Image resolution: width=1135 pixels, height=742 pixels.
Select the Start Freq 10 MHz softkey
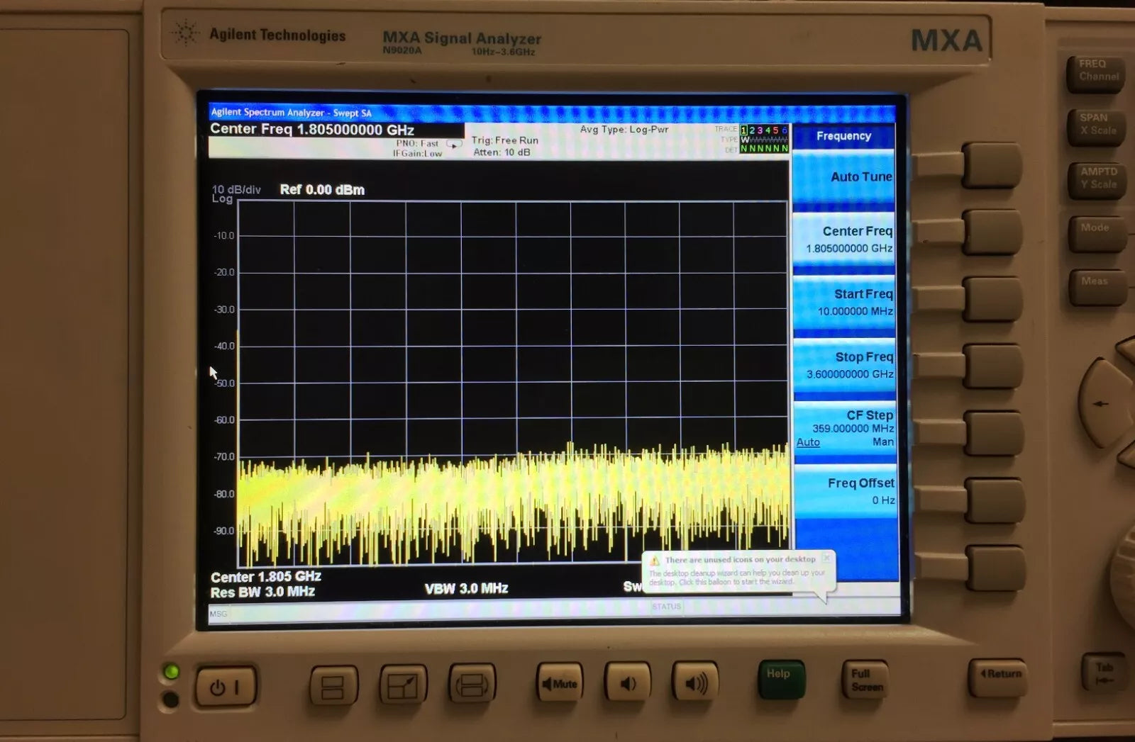843,303
